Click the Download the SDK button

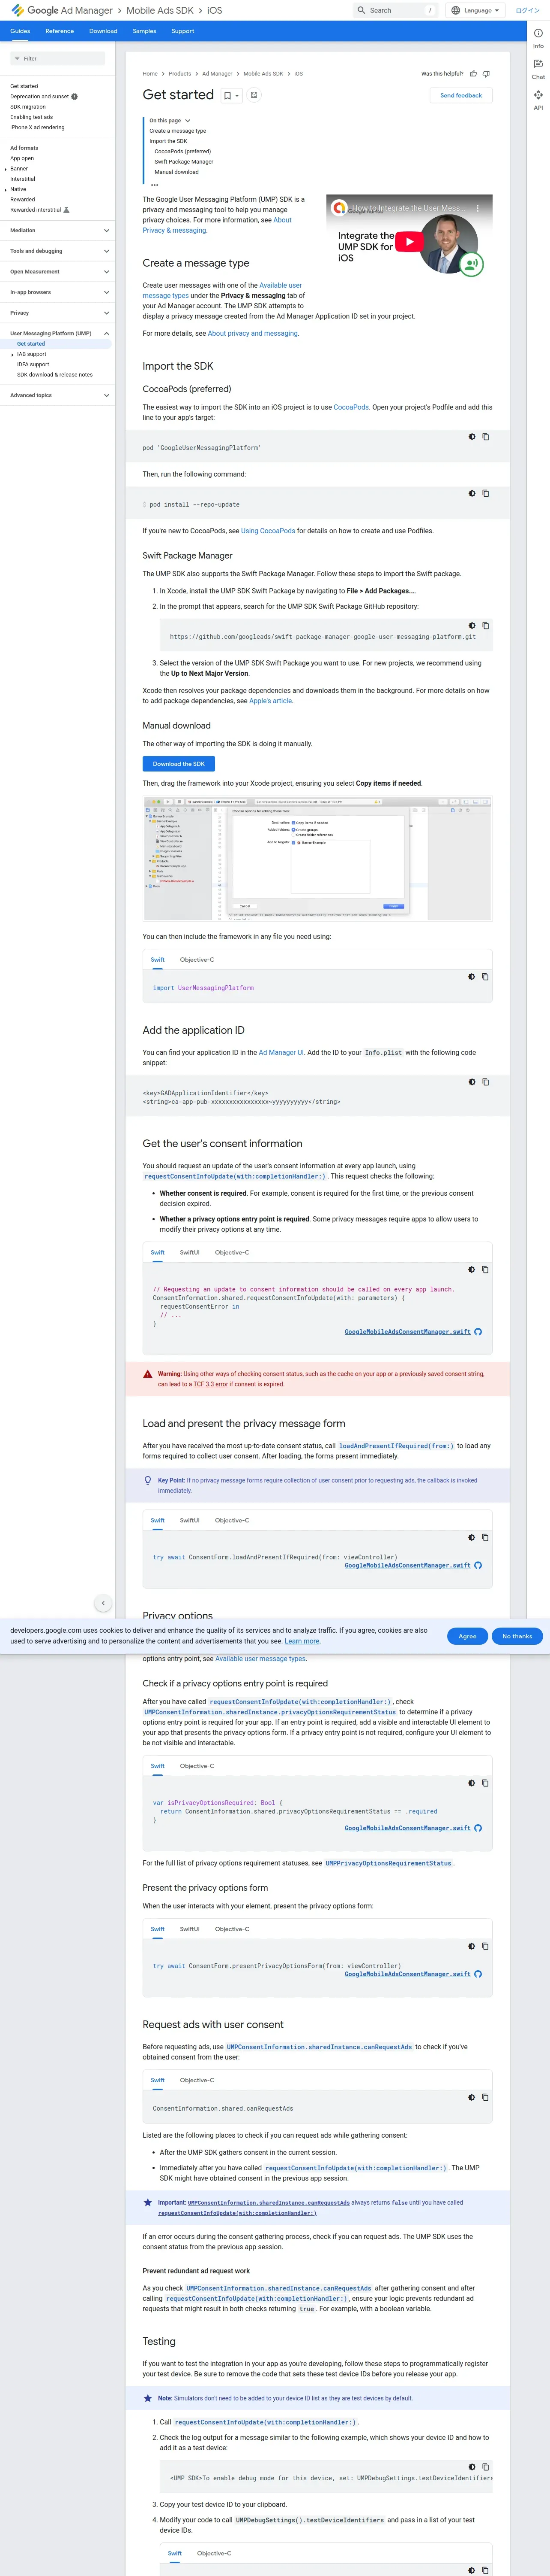click(179, 763)
